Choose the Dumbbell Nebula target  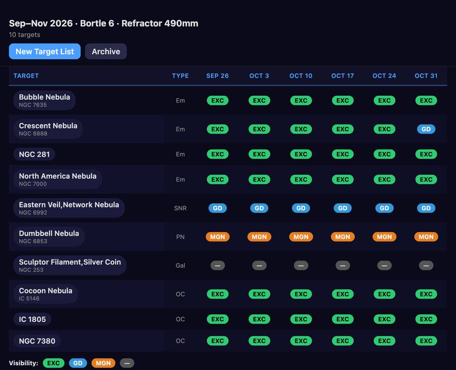(x=49, y=237)
